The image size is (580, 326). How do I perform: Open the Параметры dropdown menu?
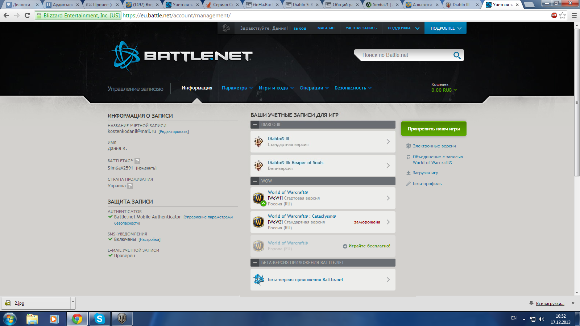237,88
